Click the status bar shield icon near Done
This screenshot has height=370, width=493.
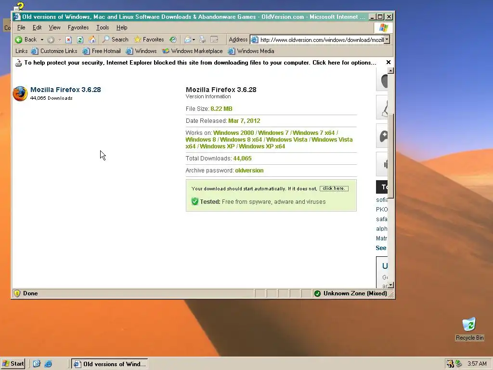click(x=17, y=293)
